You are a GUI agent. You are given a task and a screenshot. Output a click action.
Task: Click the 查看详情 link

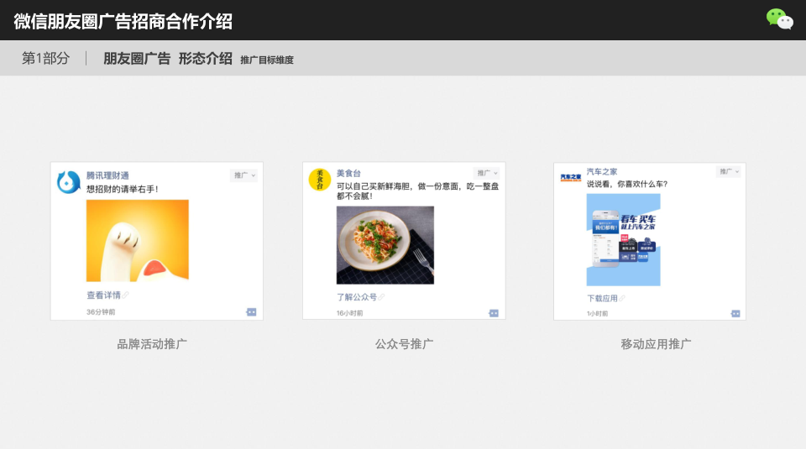pyautogui.click(x=104, y=295)
